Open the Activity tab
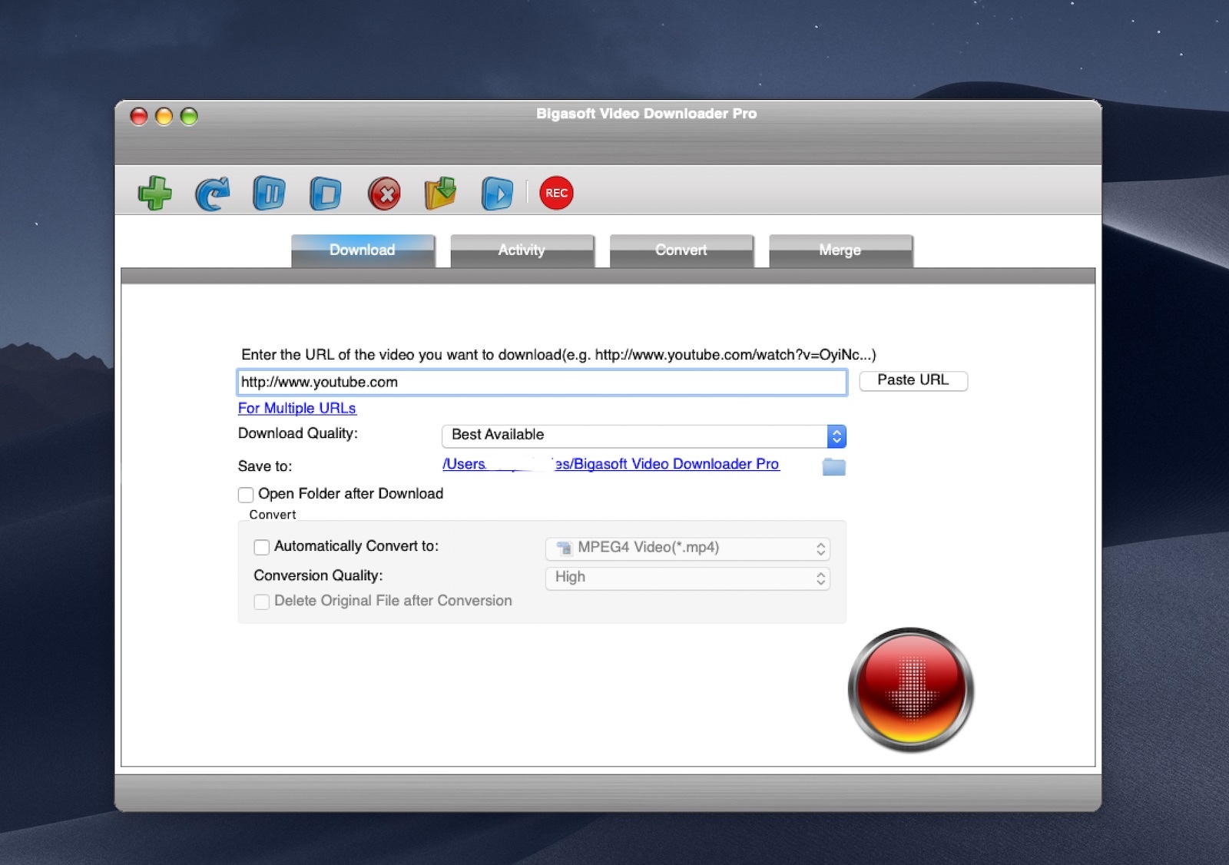The width and height of the screenshot is (1229, 865). click(x=522, y=250)
